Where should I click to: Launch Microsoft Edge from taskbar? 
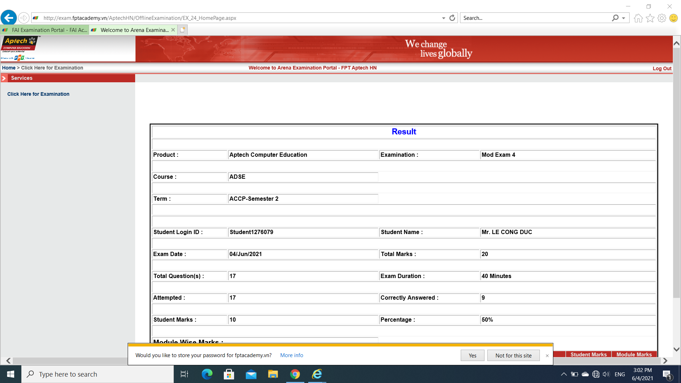(x=207, y=374)
